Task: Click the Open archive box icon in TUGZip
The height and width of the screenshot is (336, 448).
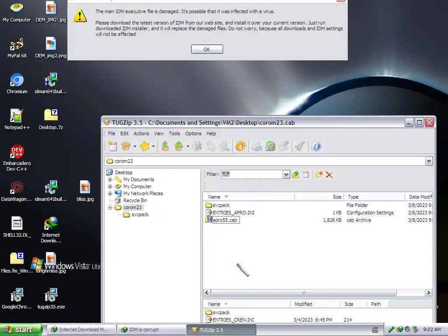Action: pyautogui.click(x=126, y=146)
